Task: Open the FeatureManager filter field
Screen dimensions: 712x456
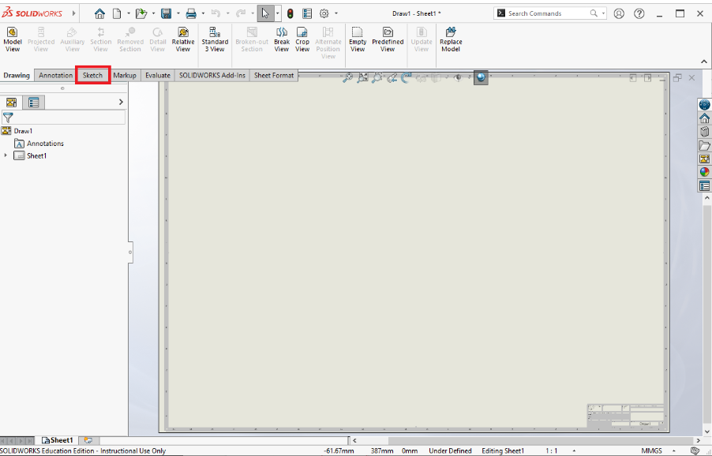Action: [63, 117]
